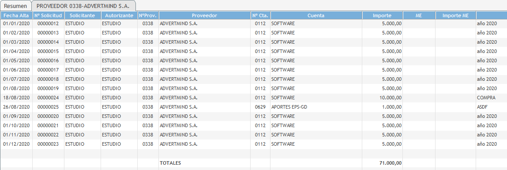Click año 2020 in the 01/12/2020 row

pos(487,144)
